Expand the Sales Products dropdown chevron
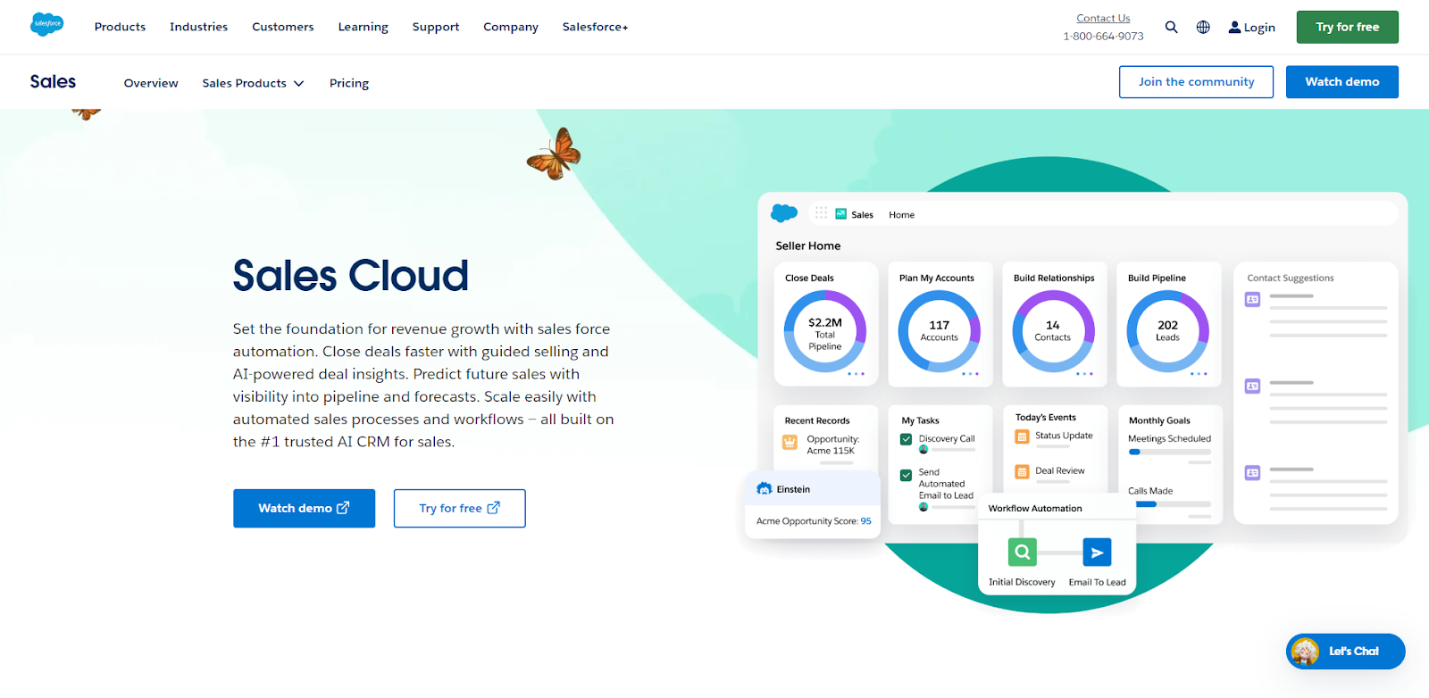The width and height of the screenshot is (1429, 698). pyautogui.click(x=298, y=83)
